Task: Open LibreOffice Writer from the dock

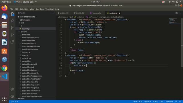Action: pos(5,42)
